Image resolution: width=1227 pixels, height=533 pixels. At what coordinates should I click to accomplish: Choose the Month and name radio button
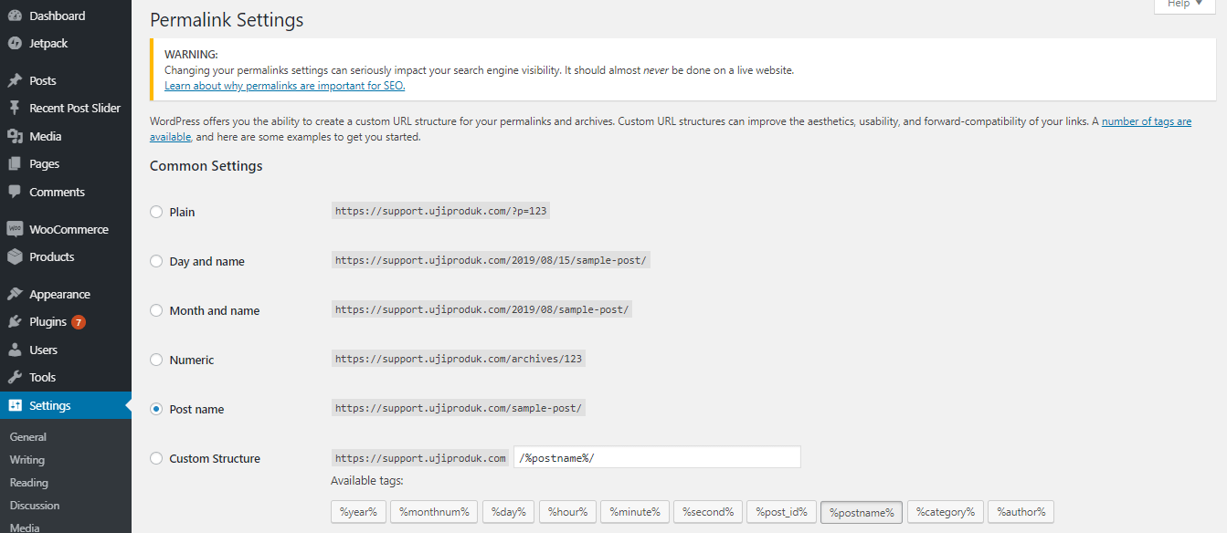point(156,310)
